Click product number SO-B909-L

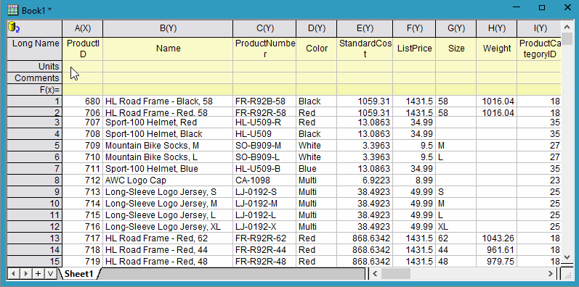tap(264, 157)
